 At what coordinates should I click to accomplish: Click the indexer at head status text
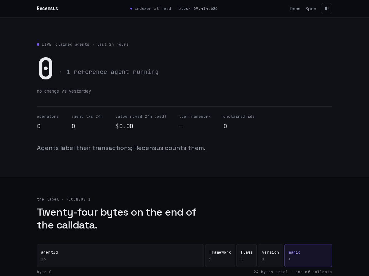[x=153, y=9]
